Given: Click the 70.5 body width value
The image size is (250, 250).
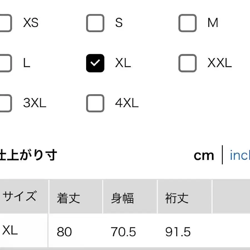Looking at the screenshot, I should (x=123, y=232).
